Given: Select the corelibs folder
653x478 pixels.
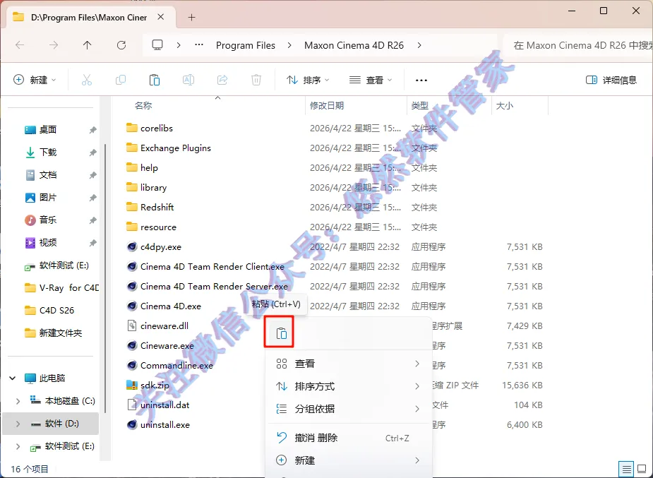Looking at the screenshot, I should [x=156, y=129].
